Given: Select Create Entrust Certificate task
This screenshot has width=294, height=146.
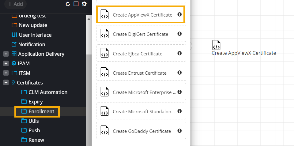Looking at the screenshot, I should [x=141, y=73].
